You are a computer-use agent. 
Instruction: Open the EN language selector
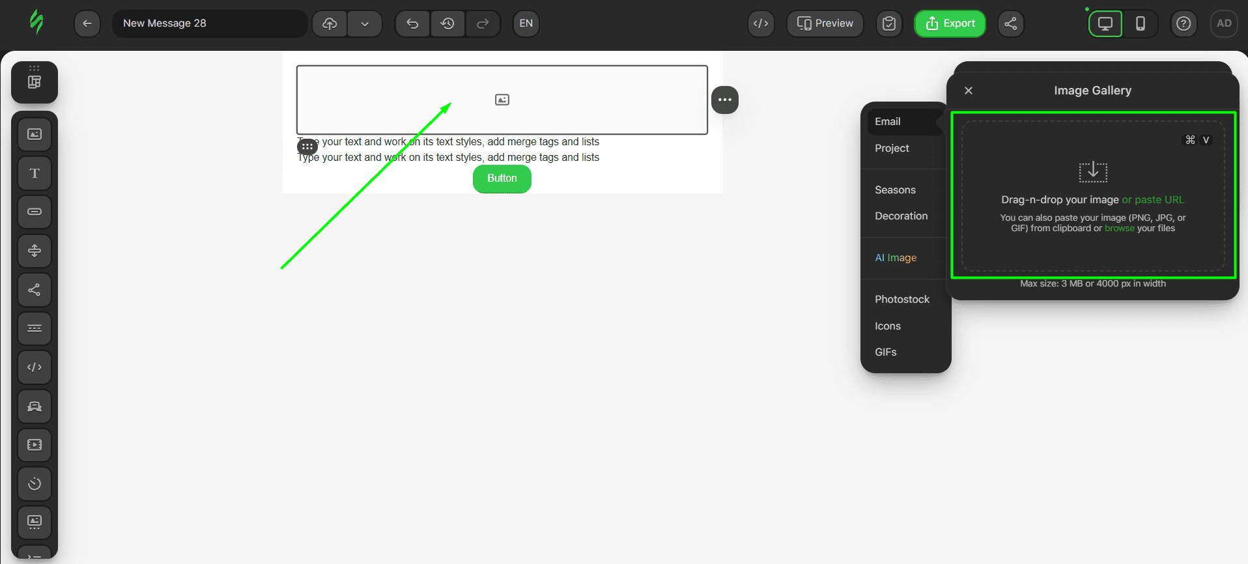tap(526, 23)
